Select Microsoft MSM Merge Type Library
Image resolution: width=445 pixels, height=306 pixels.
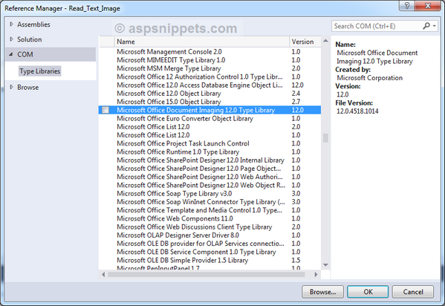[209, 68]
